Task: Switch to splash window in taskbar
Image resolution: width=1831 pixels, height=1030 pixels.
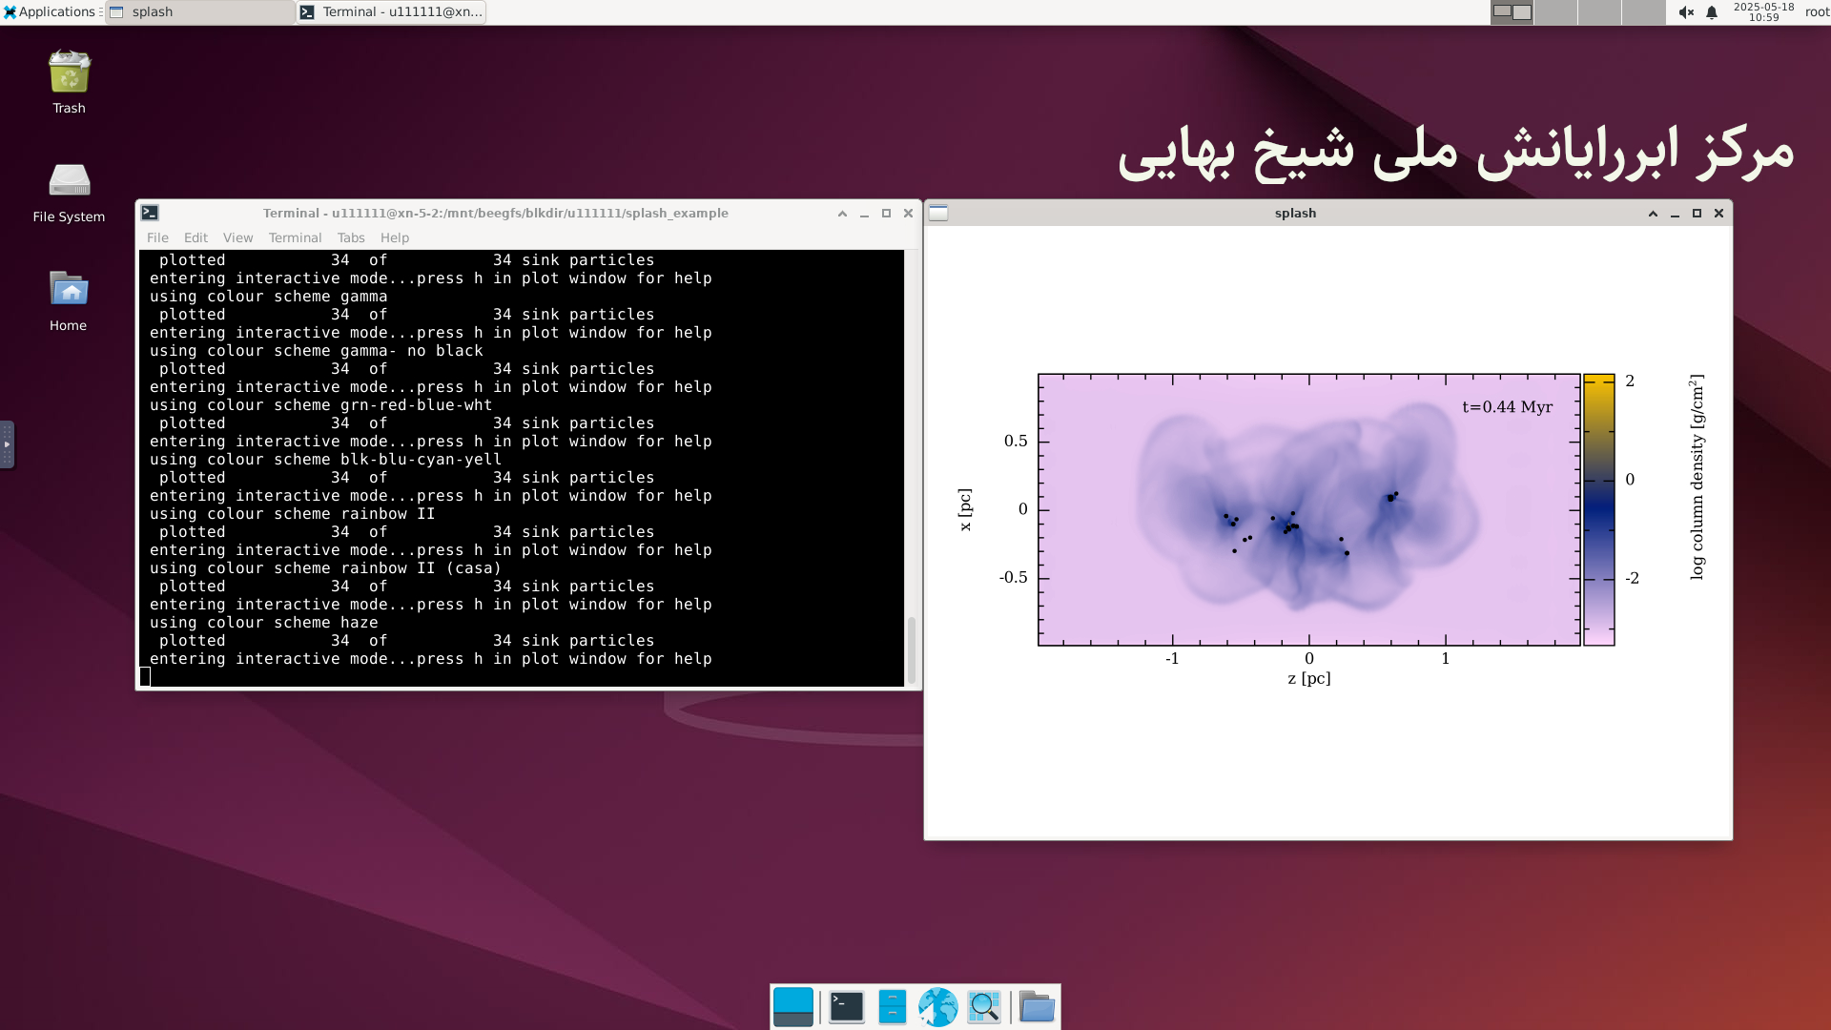Action: pyautogui.click(x=199, y=11)
